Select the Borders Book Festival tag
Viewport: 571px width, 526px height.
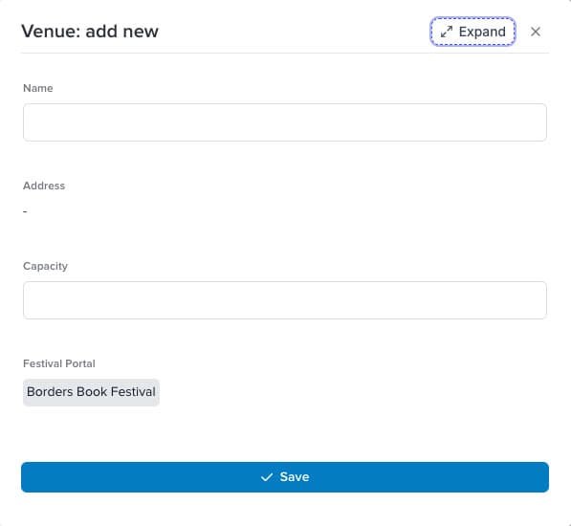click(91, 392)
